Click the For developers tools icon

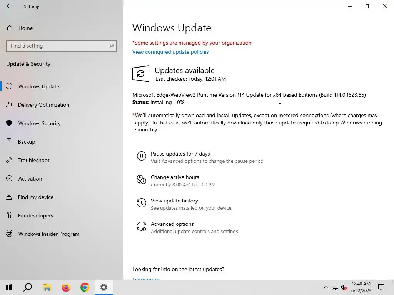pyautogui.click(x=9, y=215)
